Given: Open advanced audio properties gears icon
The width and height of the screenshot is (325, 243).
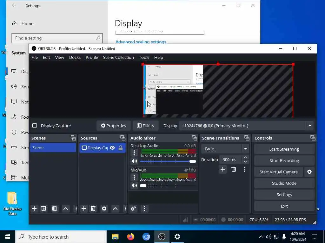Looking at the screenshot, I should [x=133, y=209].
